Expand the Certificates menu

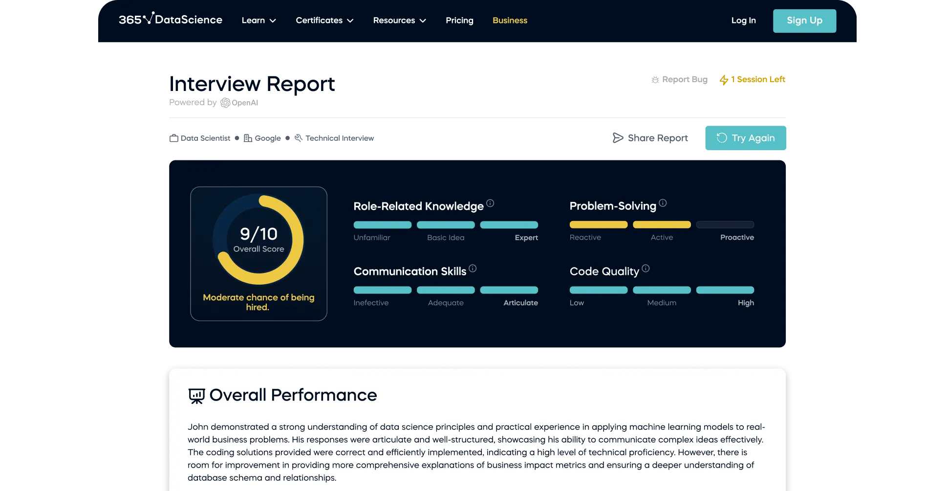pyautogui.click(x=324, y=21)
